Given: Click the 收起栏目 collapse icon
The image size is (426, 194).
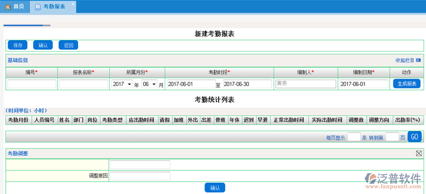Looking at the screenshot, I should pyautogui.click(x=418, y=60).
